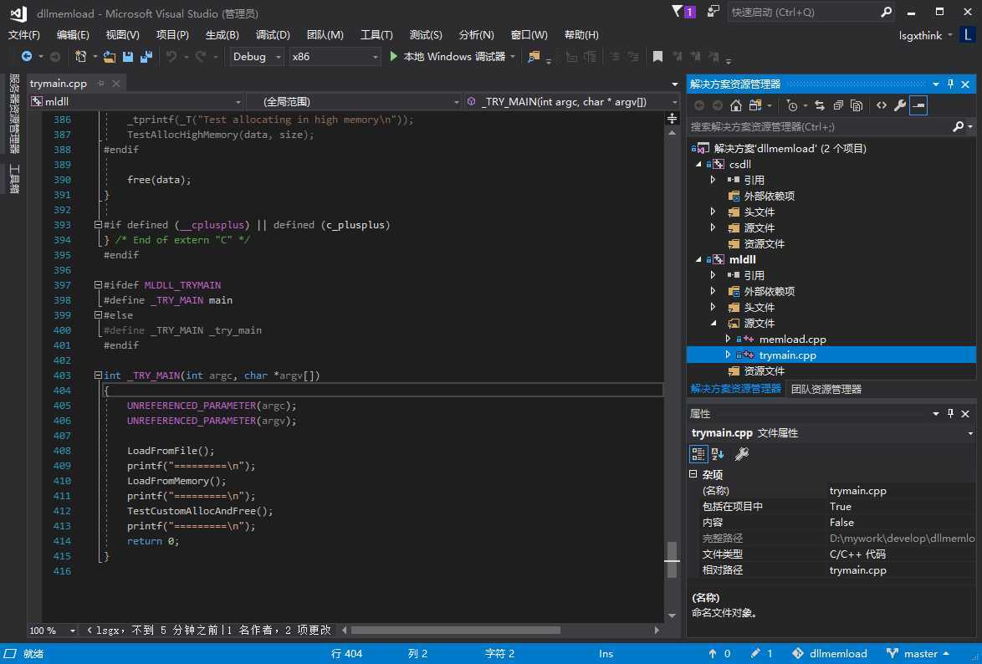Open Property Pages wrench in Properties panel

(741, 454)
